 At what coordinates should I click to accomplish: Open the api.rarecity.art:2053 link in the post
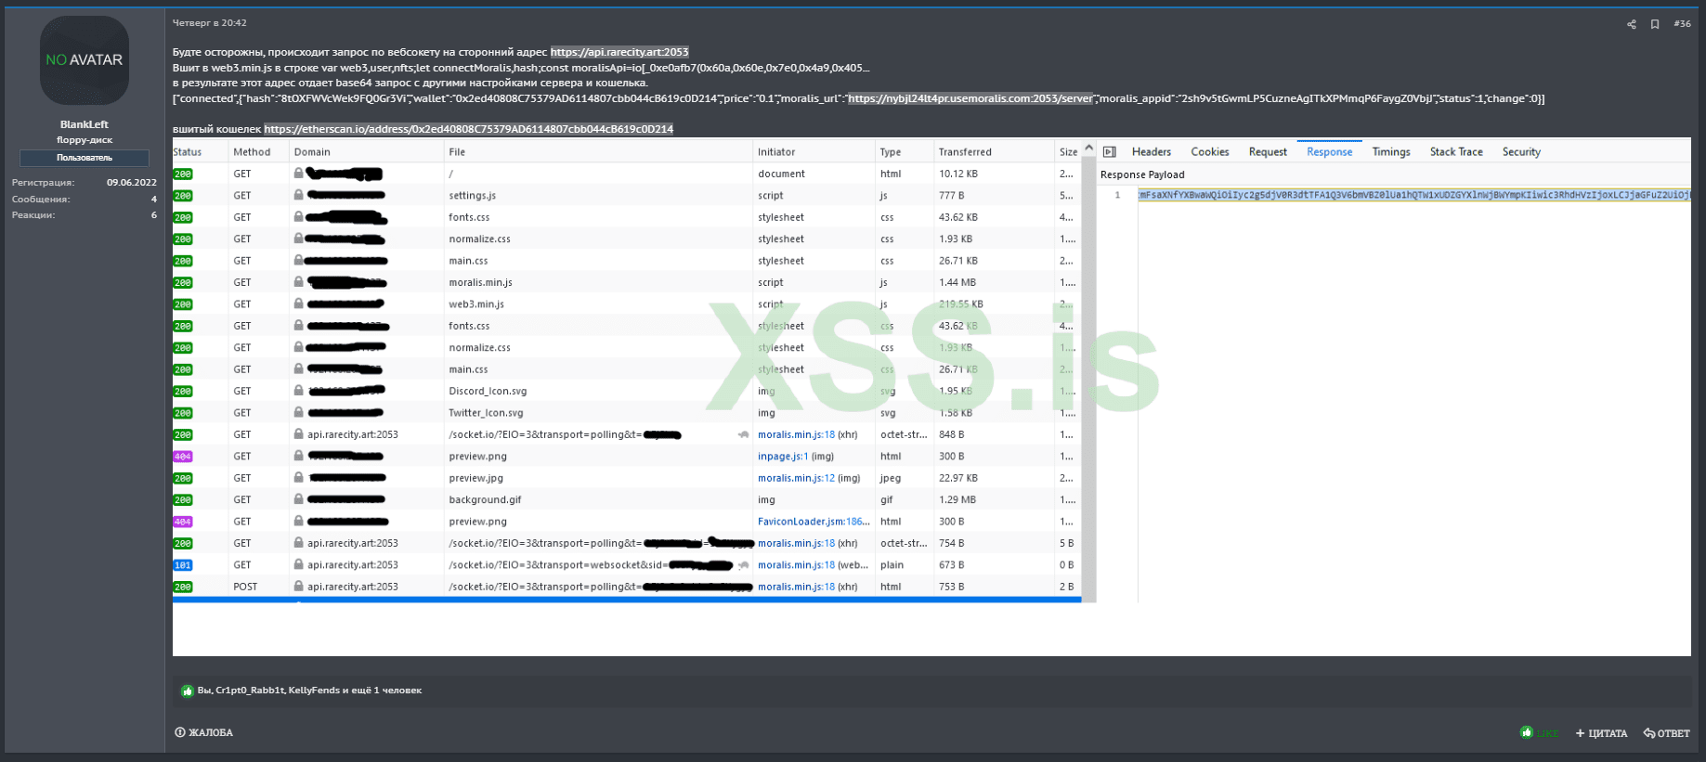[x=619, y=52]
